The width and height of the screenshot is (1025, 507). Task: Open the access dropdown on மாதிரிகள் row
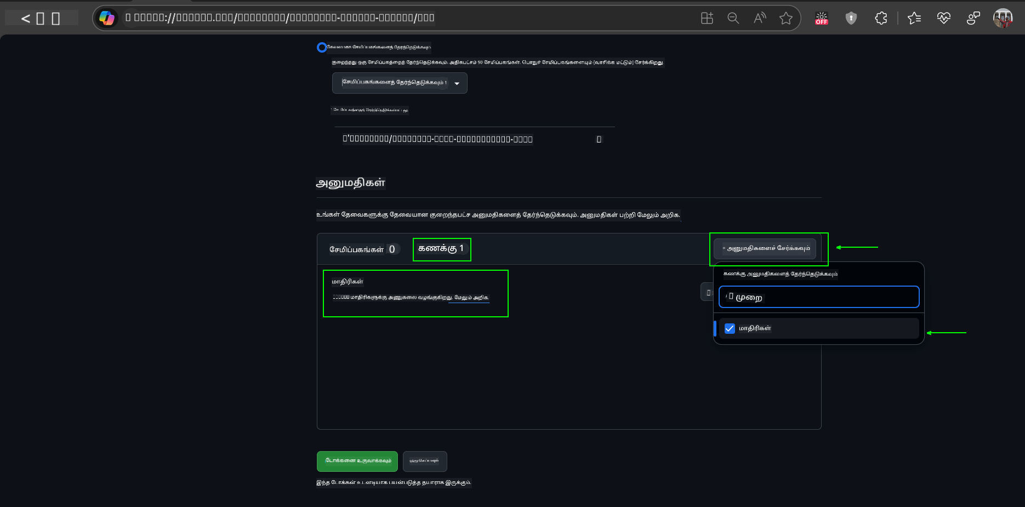coord(707,292)
